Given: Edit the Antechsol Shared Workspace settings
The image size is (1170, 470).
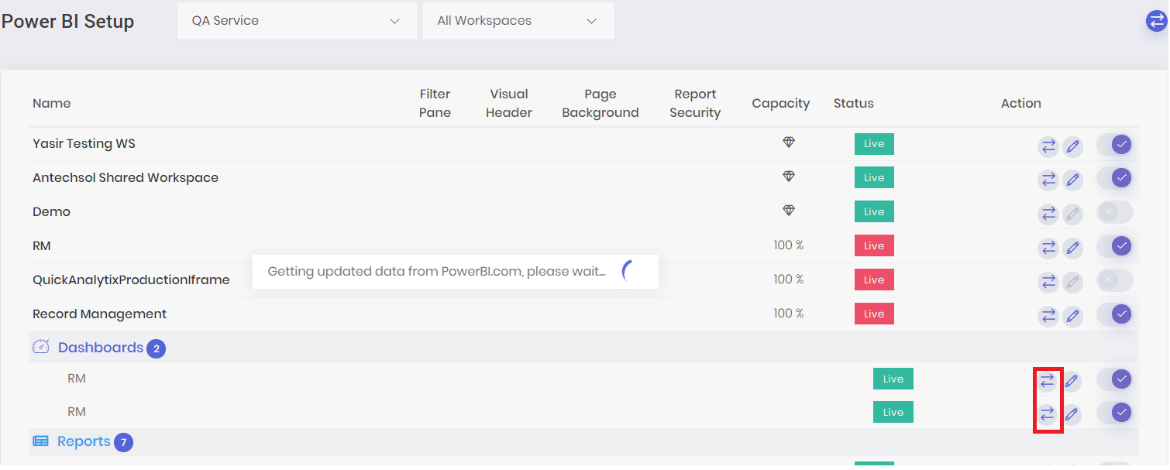Looking at the screenshot, I should 1073,179.
